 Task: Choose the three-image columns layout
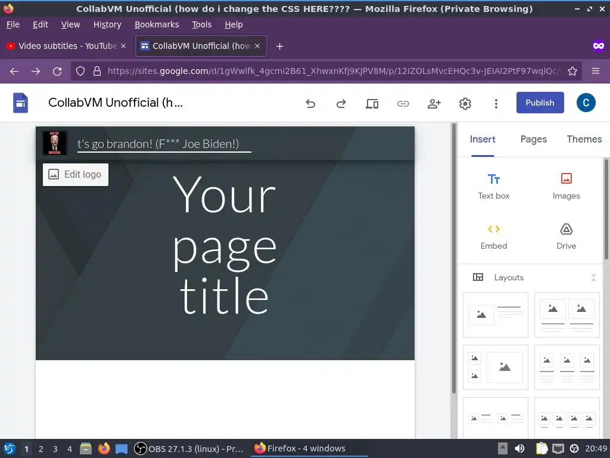point(567,367)
